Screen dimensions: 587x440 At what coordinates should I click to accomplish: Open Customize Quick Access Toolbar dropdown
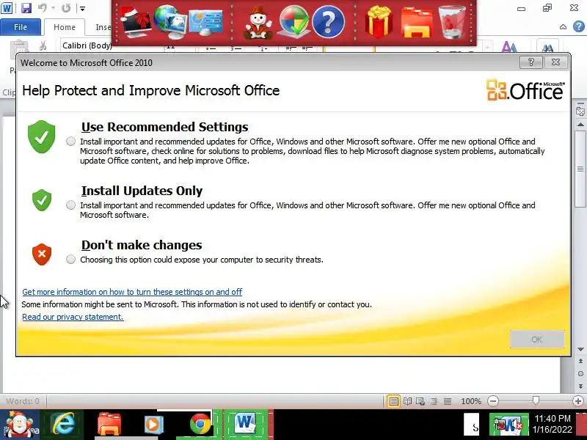82,8
